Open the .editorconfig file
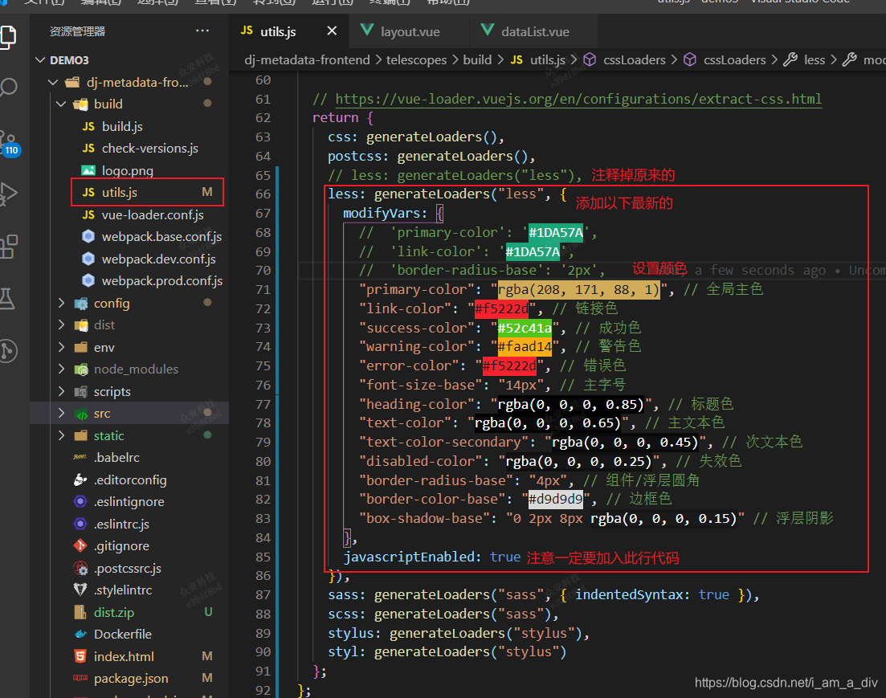Viewport: 886px width, 698px height. pos(130,480)
